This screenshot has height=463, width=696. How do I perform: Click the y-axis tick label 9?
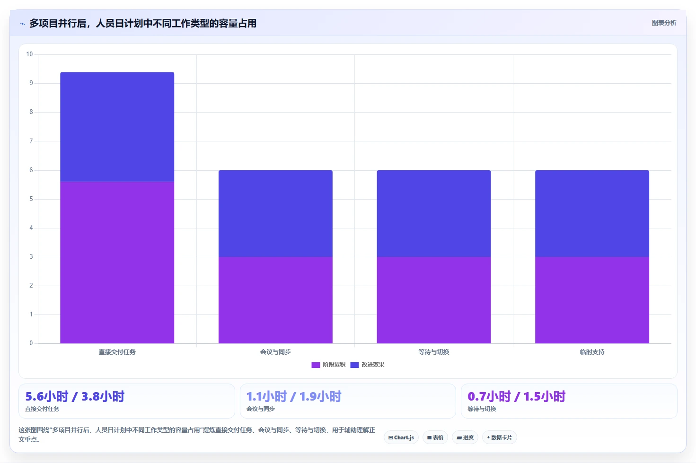31,83
